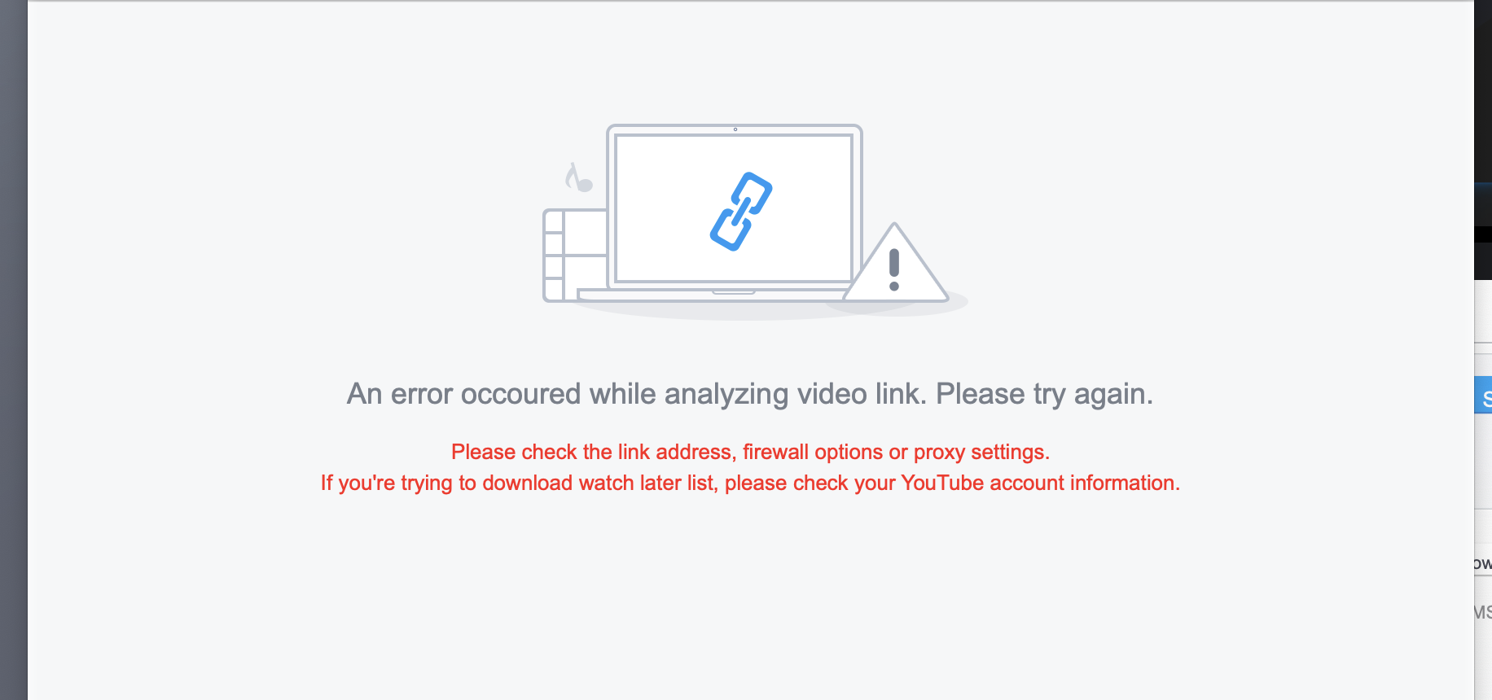Click the white panel above blue S button
The image size is (1492, 700).
pos(1483,365)
